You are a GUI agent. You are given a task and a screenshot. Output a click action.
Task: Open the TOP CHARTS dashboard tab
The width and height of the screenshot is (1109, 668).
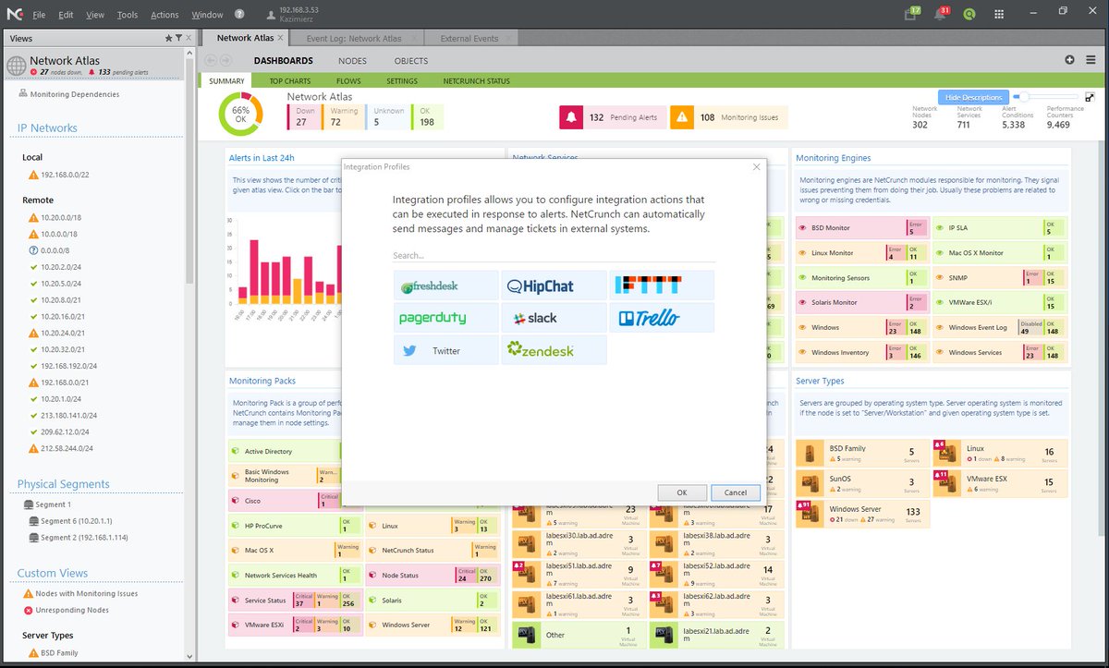(289, 81)
